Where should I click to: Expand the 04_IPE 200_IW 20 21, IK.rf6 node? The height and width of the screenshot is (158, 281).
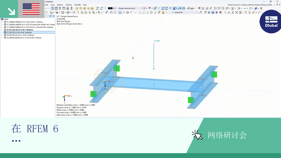pos(2,35)
